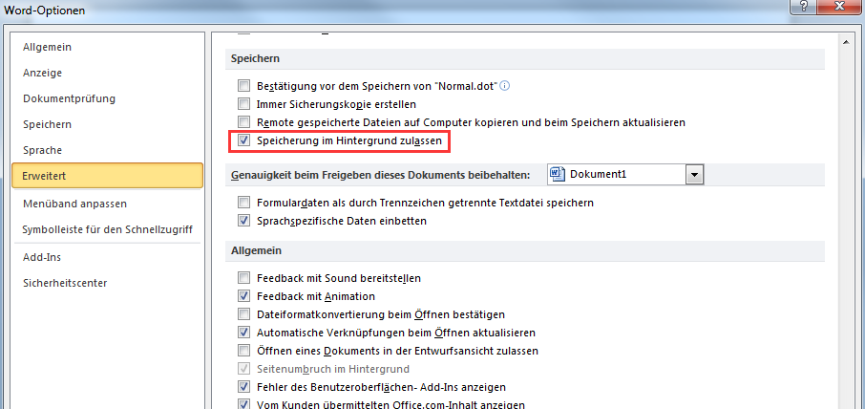Open Symbolleiste für den Schnellzugriff settings

(x=107, y=229)
